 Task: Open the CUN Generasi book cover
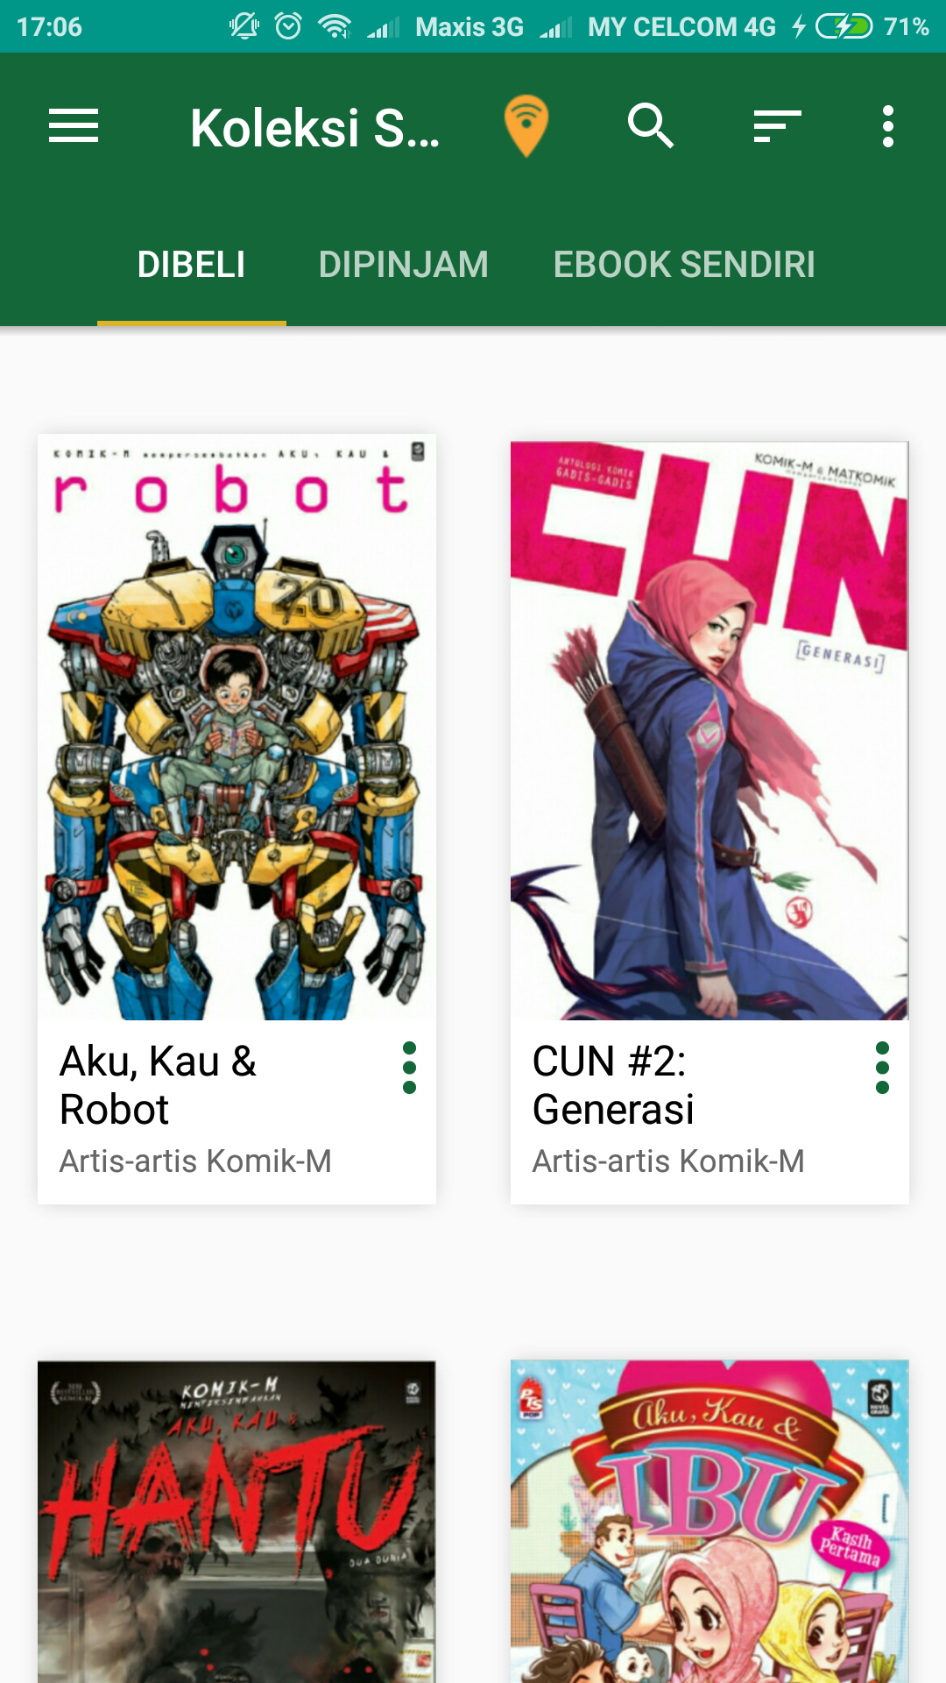[x=709, y=730]
